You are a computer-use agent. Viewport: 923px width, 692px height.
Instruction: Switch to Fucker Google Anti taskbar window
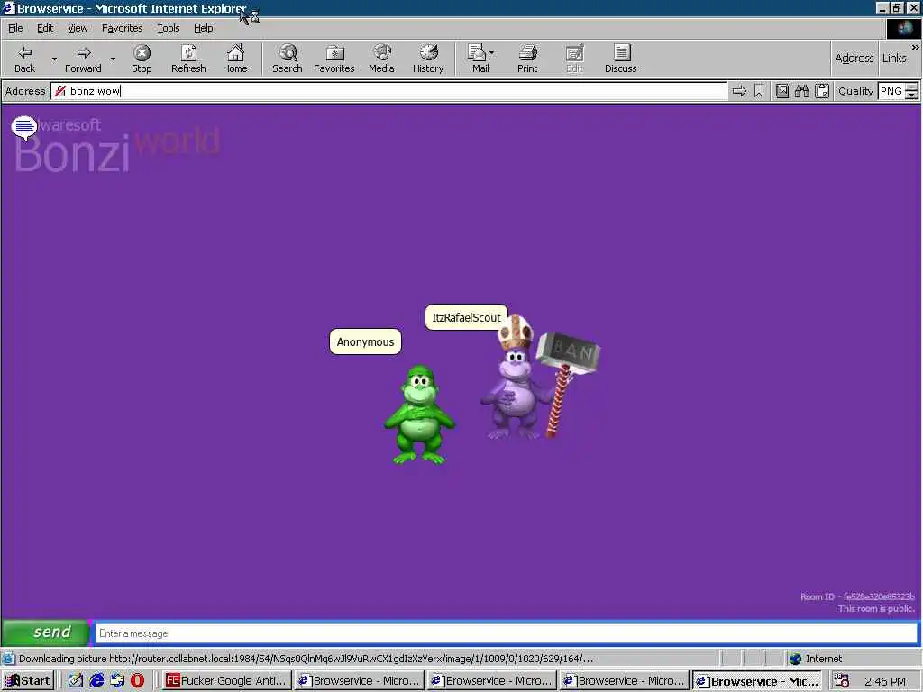click(226, 681)
